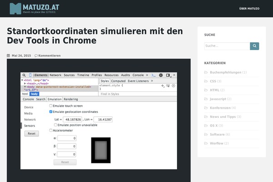Select the Resources tab
Screen dimensions: 273x182
111,75
